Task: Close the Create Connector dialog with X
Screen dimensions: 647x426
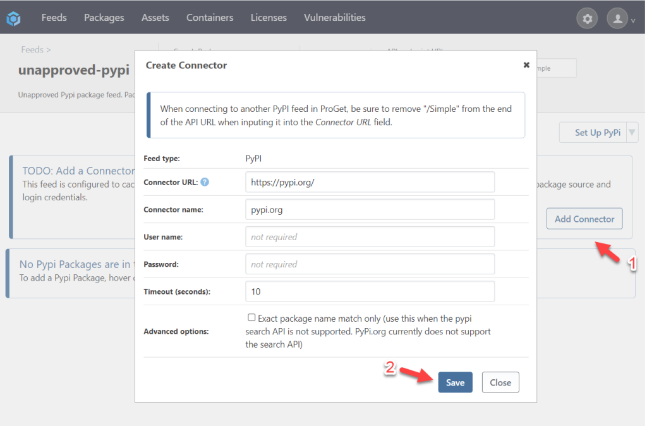Action: coord(526,65)
